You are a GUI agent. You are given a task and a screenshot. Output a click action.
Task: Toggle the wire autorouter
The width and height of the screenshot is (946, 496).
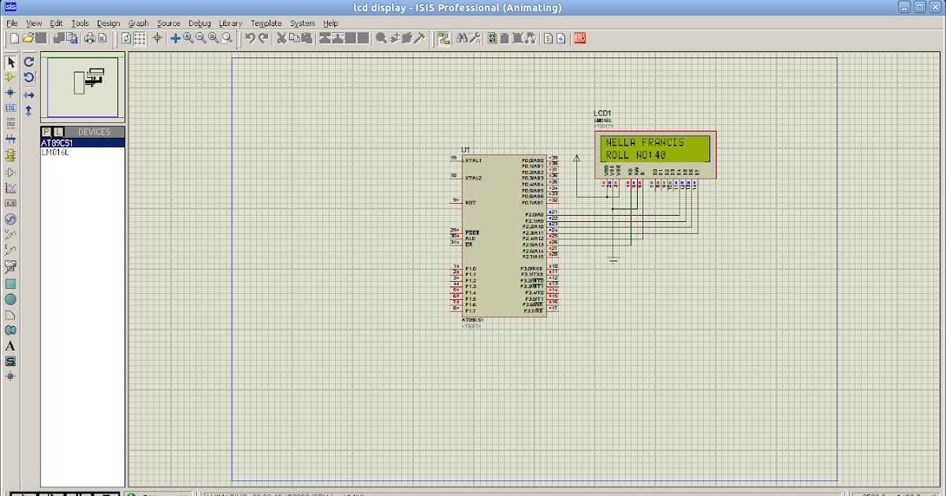coord(444,38)
